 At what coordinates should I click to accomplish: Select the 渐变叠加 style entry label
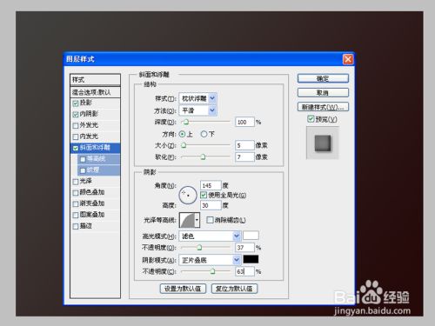pyautogui.click(x=92, y=203)
